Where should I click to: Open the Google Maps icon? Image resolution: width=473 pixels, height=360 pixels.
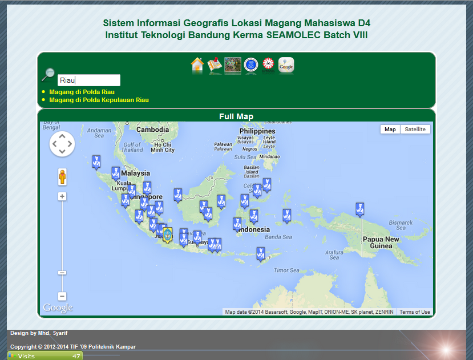coord(286,65)
